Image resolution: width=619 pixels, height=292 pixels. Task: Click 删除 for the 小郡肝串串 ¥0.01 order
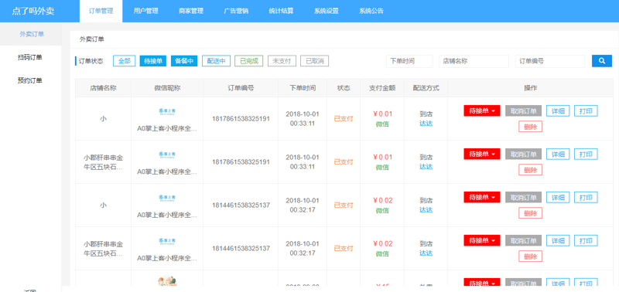coord(530,170)
